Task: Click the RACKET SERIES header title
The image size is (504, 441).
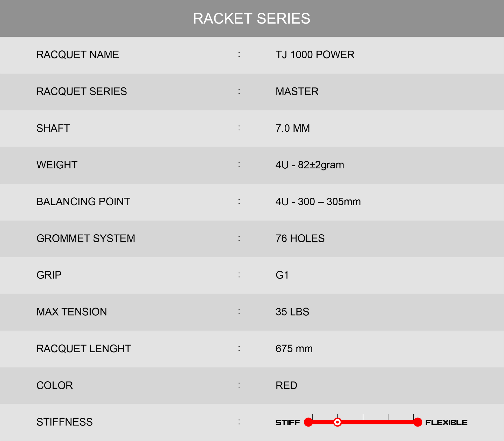Action: coord(251,19)
